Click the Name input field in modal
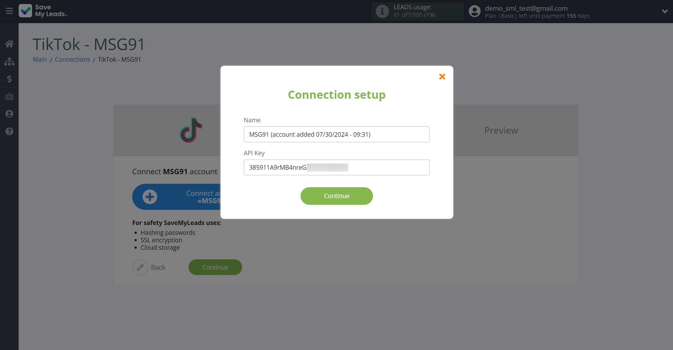673x350 pixels. [x=336, y=134]
